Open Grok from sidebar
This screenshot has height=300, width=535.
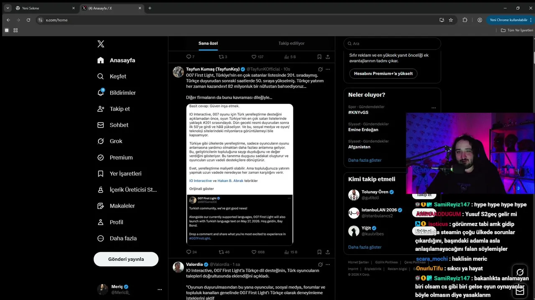110,141
